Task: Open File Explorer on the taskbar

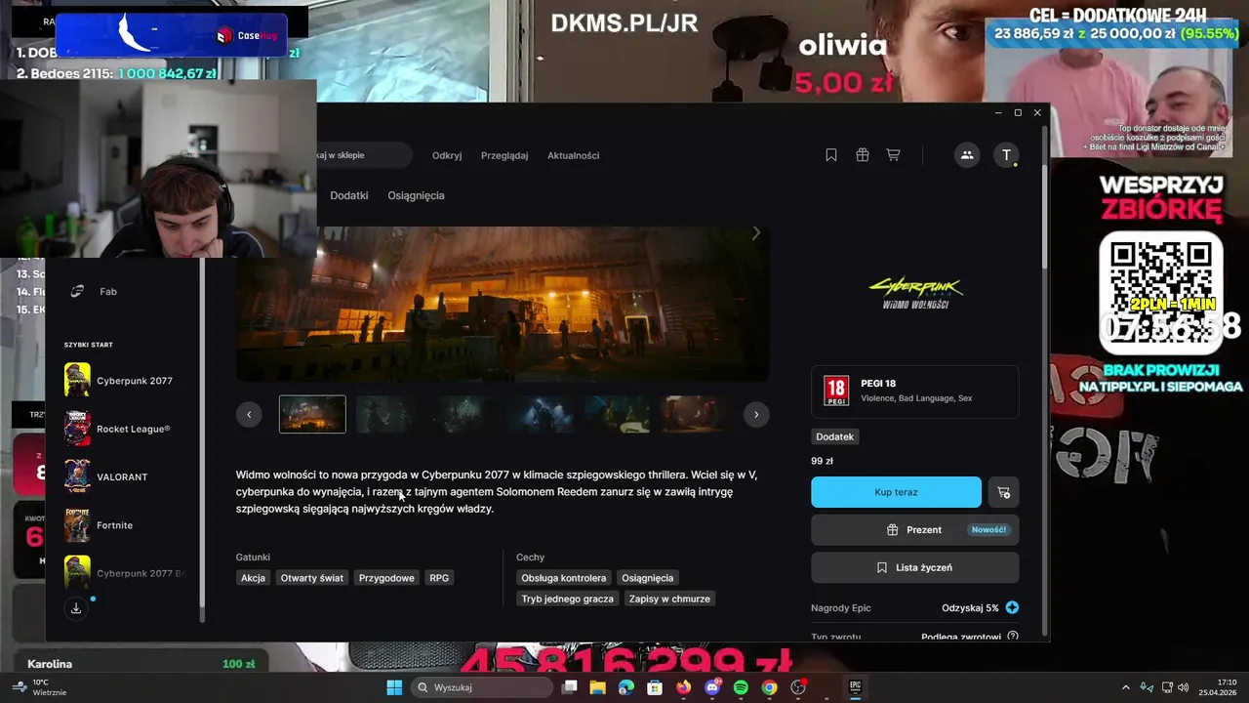Action: point(597,687)
